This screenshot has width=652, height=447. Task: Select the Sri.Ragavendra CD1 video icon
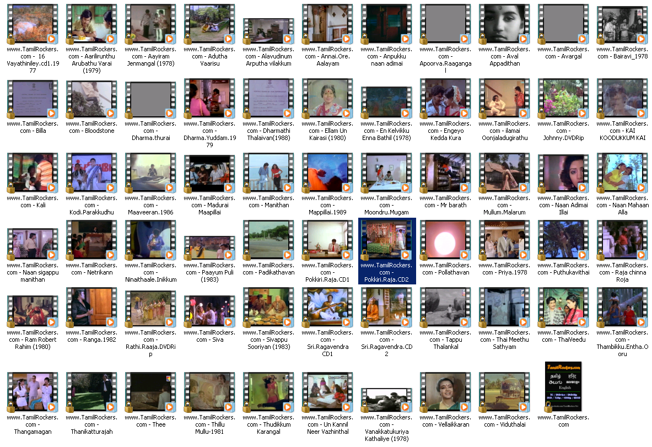[x=328, y=308]
